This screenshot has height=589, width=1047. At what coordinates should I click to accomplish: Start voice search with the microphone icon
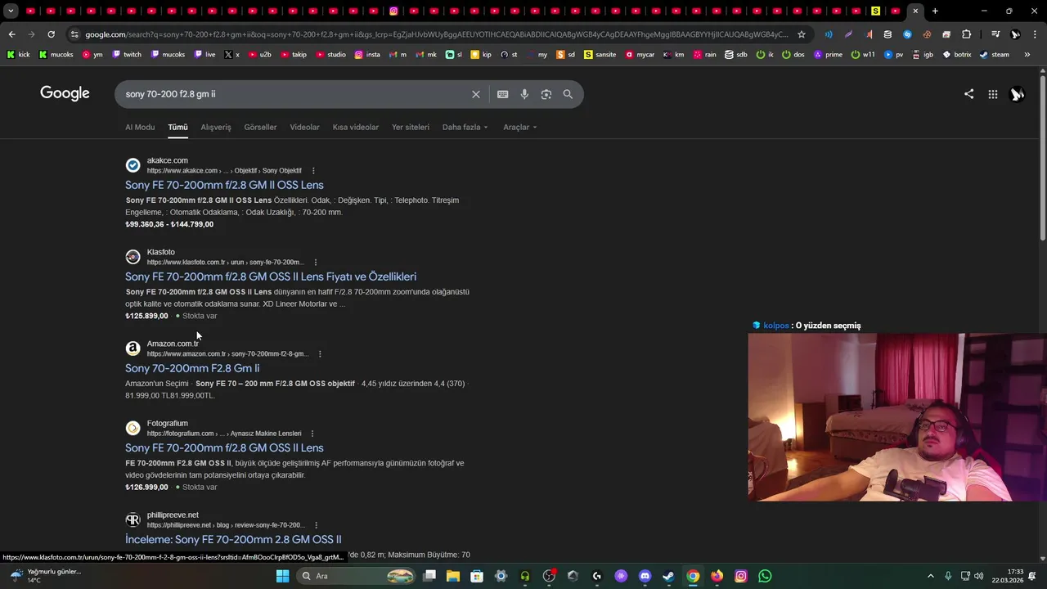click(524, 94)
